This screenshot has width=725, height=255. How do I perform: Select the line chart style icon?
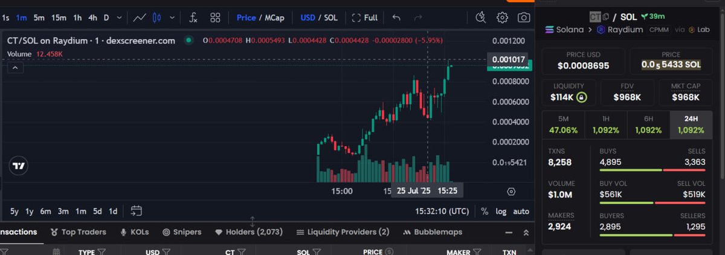[139, 18]
